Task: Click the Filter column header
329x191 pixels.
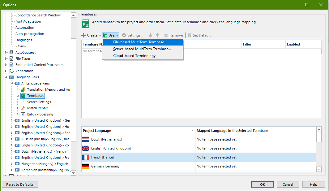Action: coord(263,44)
